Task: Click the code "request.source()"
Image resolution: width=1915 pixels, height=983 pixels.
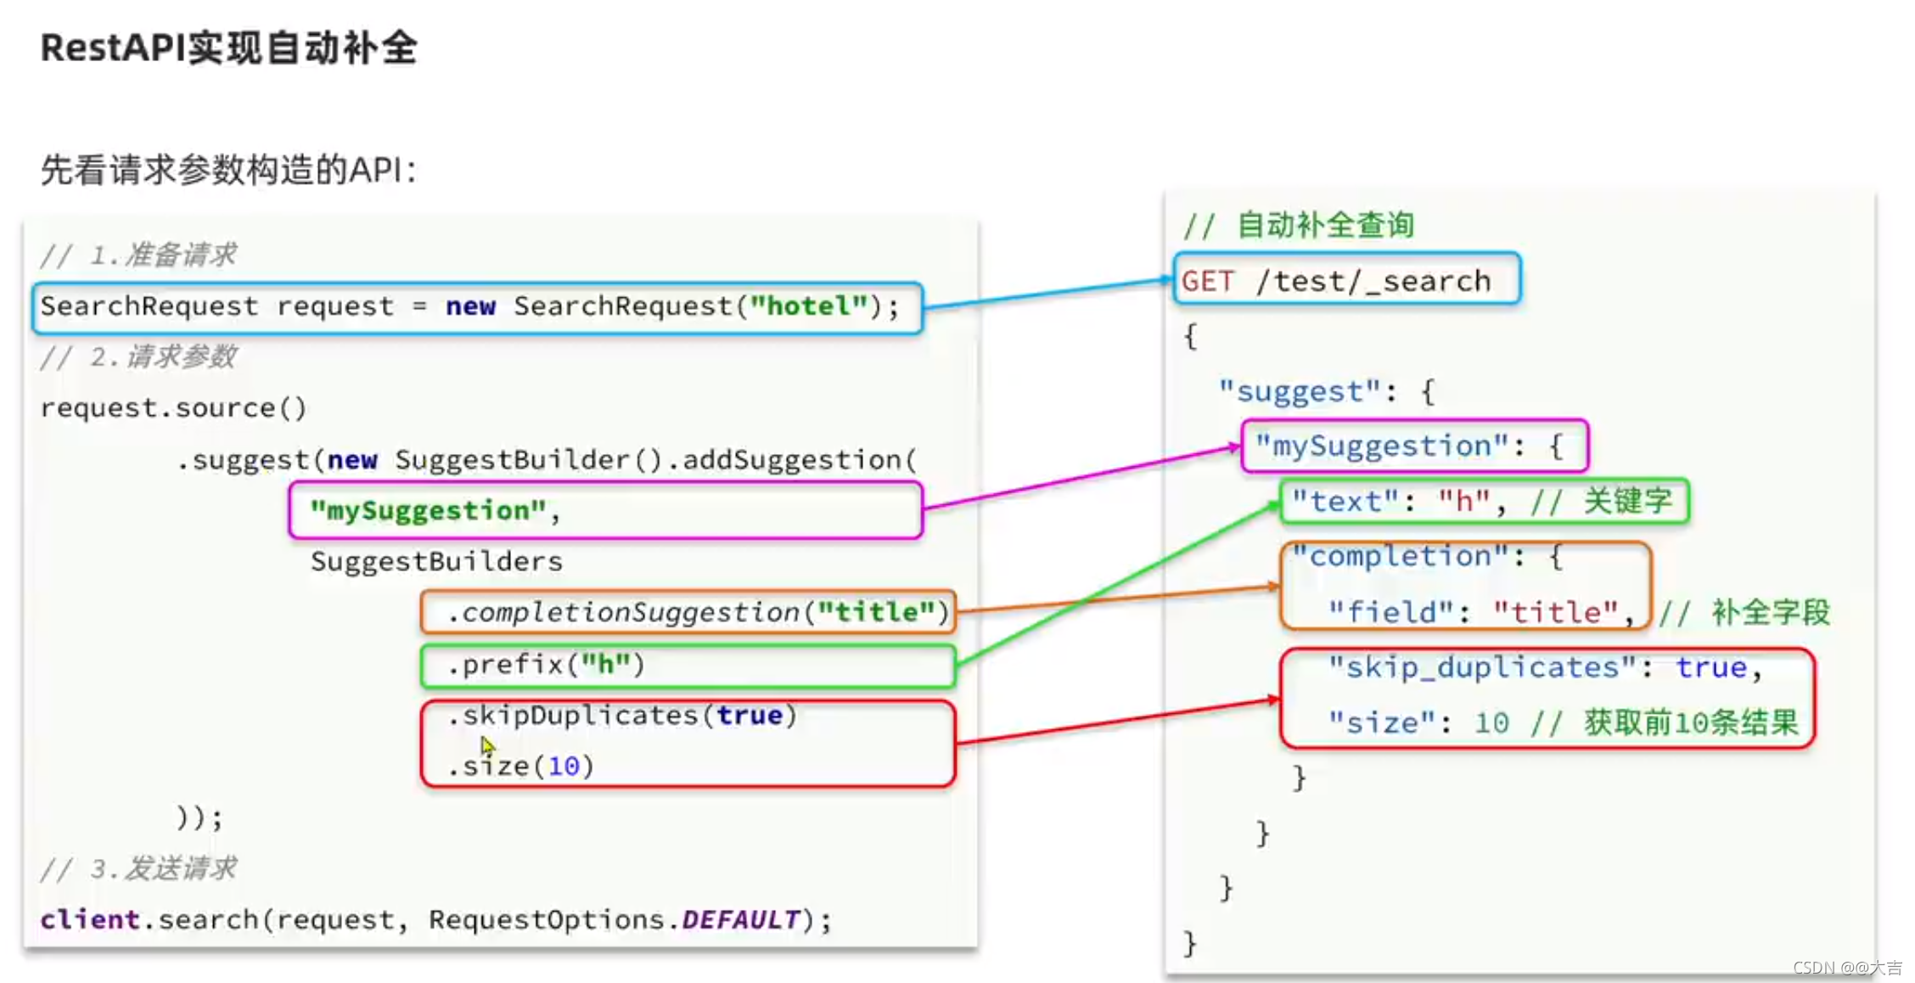Action: [x=173, y=408]
